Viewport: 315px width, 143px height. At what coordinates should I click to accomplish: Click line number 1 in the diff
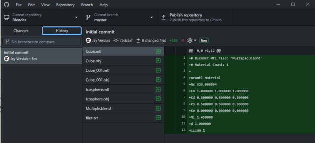click(184, 58)
